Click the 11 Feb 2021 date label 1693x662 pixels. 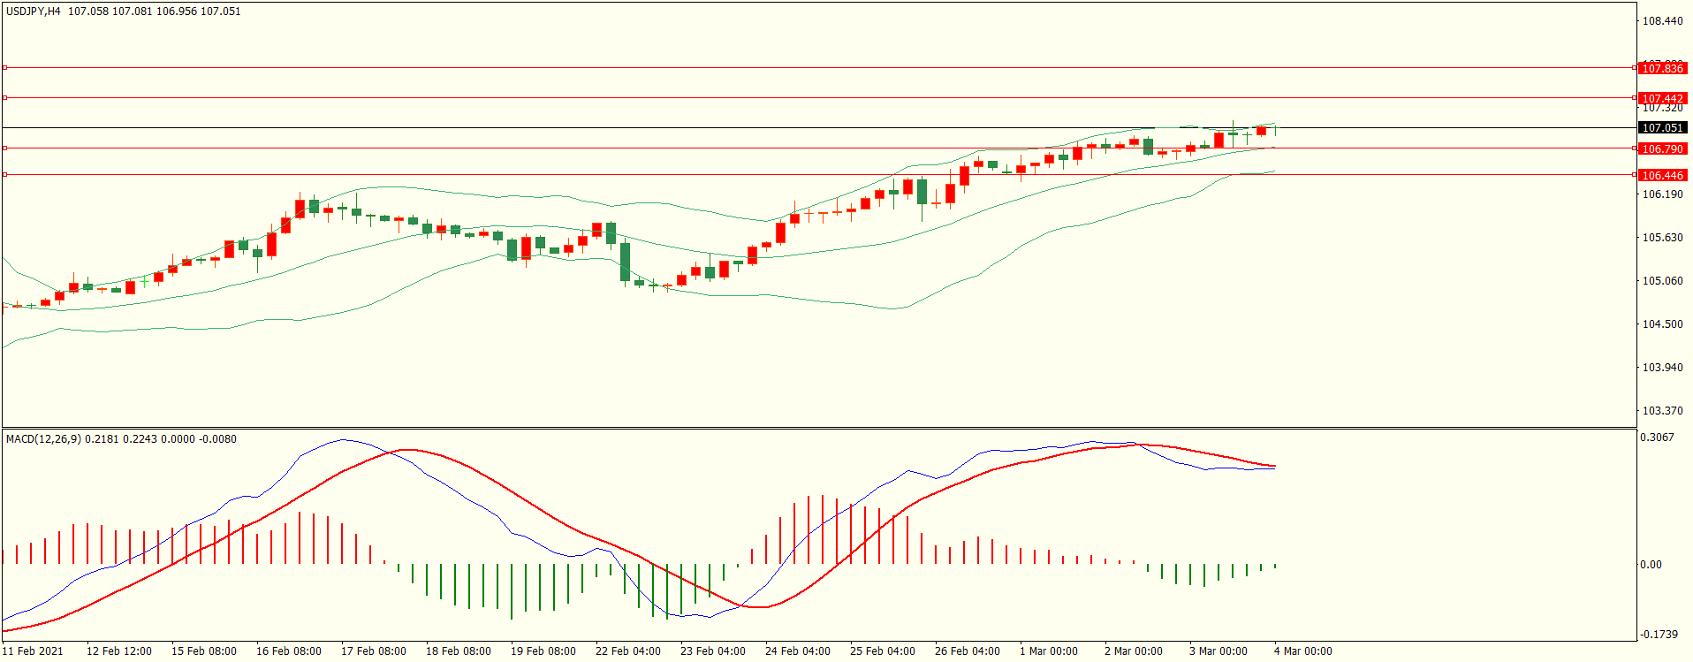tap(33, 651)
